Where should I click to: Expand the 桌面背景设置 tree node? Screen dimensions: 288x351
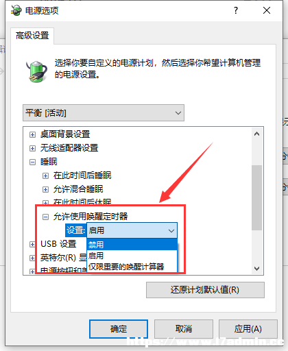(x=32, y=134)
